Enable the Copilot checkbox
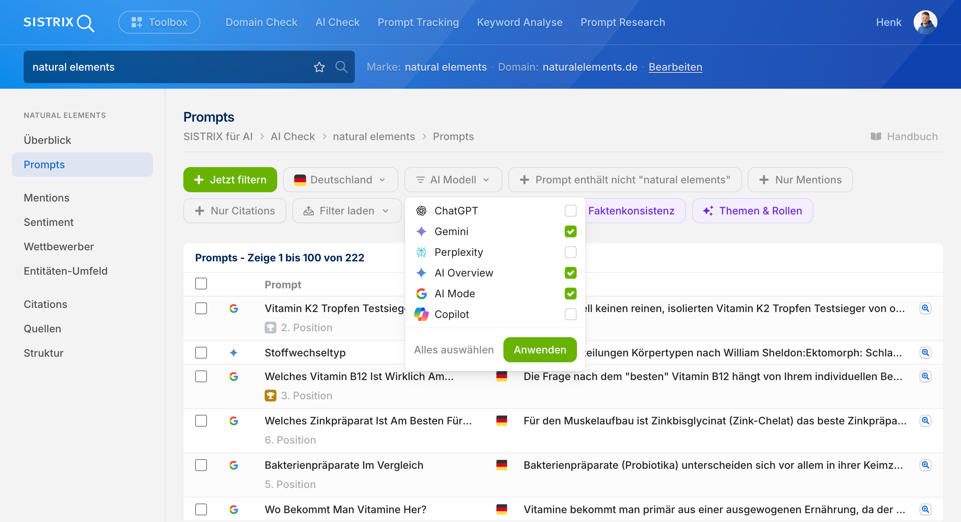 click(570, 315)
